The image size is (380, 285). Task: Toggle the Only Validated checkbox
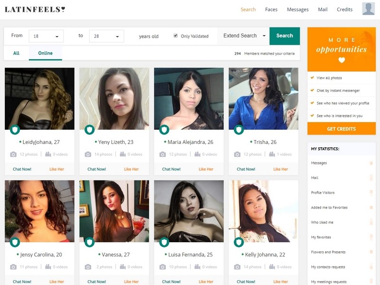coord(175,36)
